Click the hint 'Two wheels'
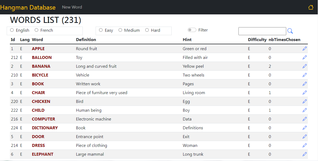 194,75
